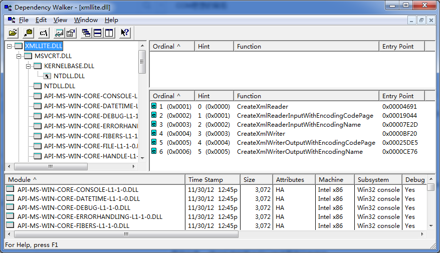440x253 pixels.
Task: Sort module list by Module column header
Action: pos(95,179)
